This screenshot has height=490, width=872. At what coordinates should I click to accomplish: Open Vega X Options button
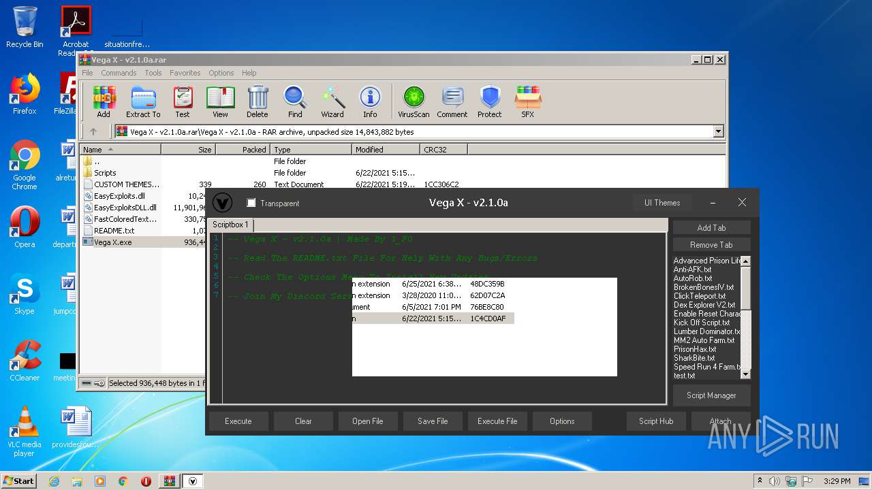coord(562,421)
